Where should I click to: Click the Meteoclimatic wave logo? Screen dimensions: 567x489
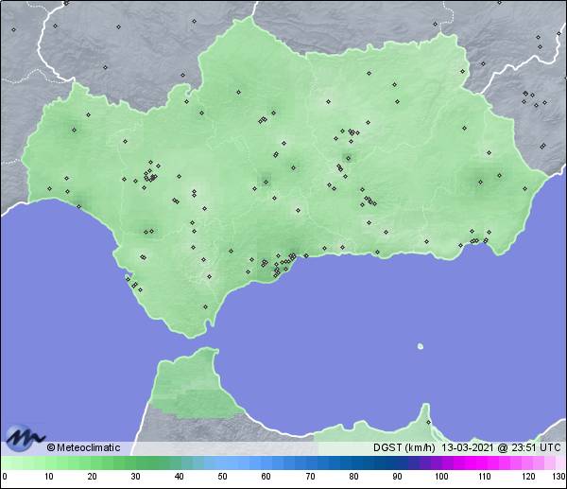tap(25, 438)
